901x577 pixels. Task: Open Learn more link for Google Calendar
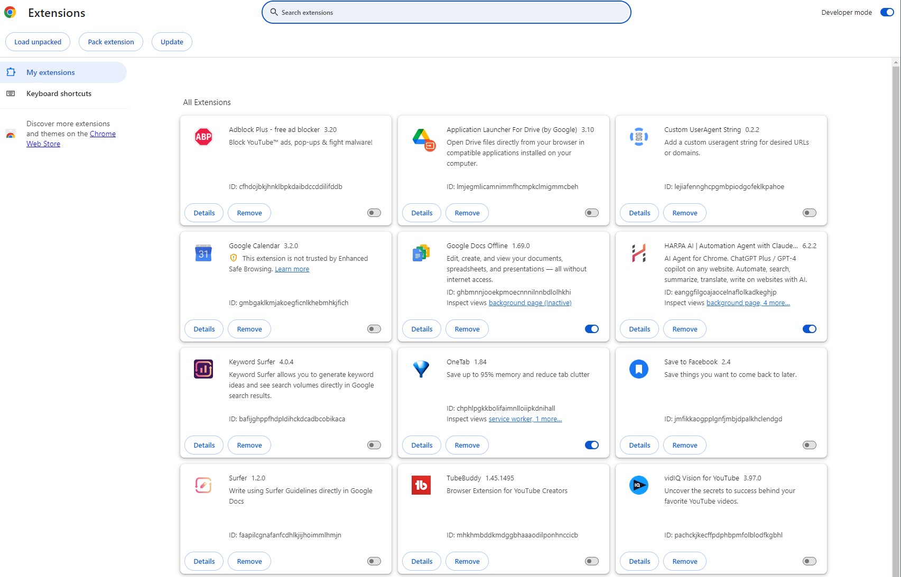coord(292,269)
